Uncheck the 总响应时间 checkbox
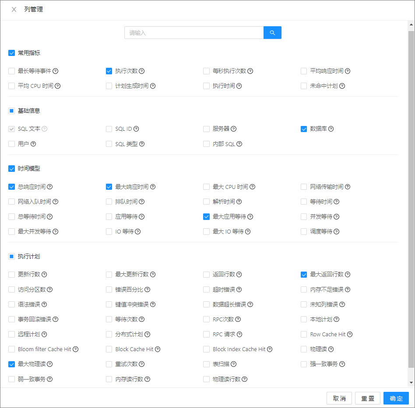Image resolution: width=415 pixels, height=408 pixels. tap(11, 187)
